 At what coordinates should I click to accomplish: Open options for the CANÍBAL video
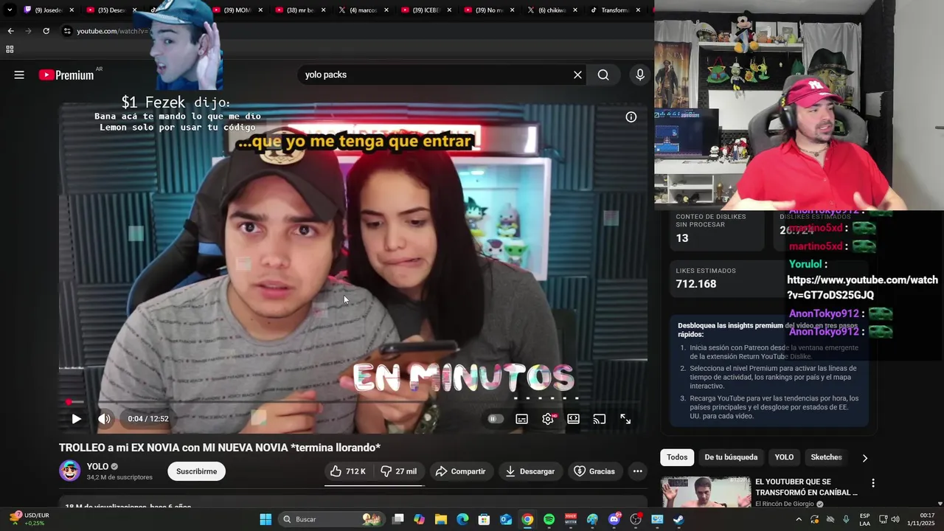873,484
